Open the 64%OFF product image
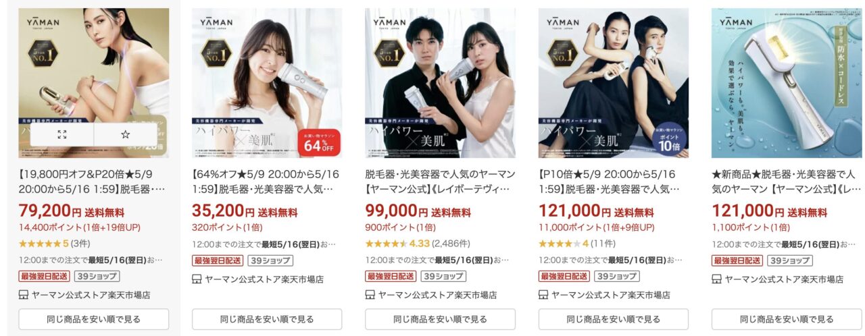 click(x=267, y=83)
